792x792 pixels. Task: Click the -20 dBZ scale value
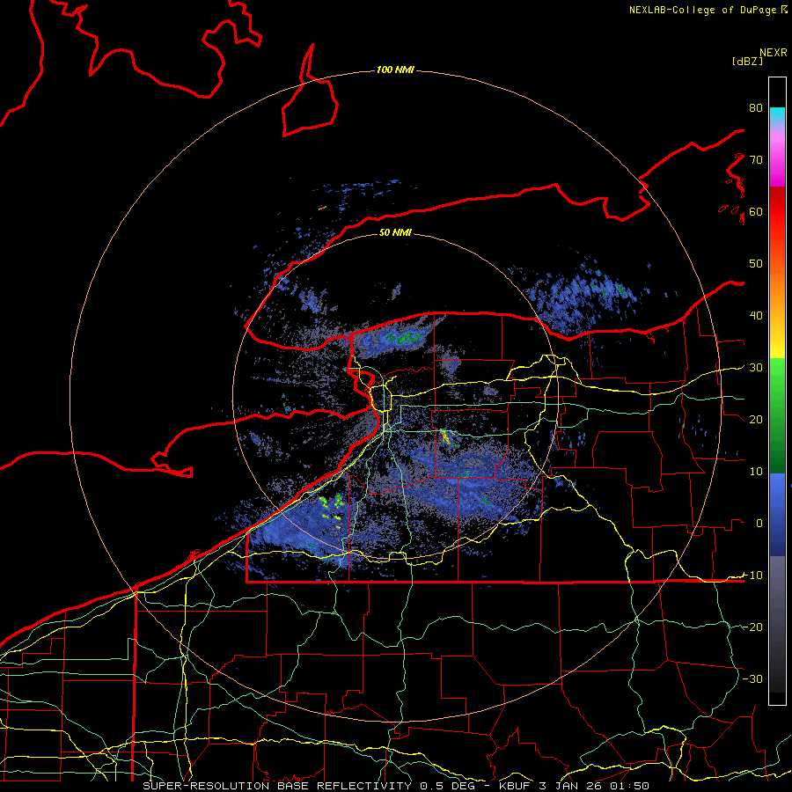point(752,627)
